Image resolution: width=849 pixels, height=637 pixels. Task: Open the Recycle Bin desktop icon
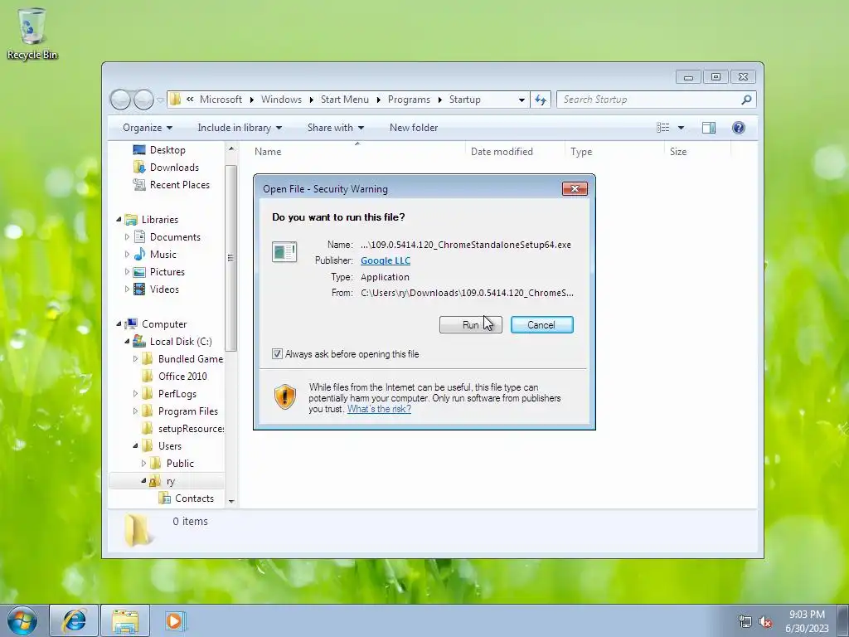click(x=32, y=32)
